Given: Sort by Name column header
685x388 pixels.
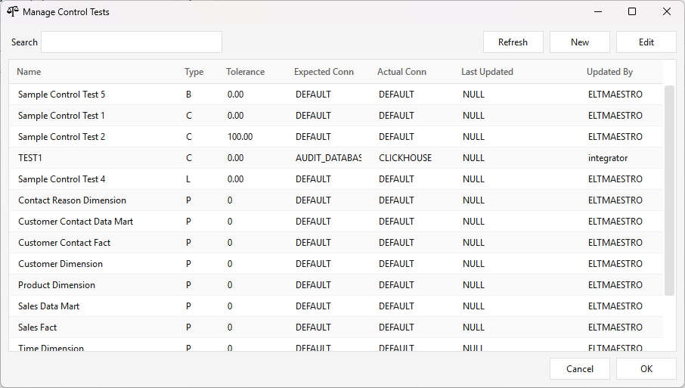Looking at the screenshot, I should (x=29, y=72).
